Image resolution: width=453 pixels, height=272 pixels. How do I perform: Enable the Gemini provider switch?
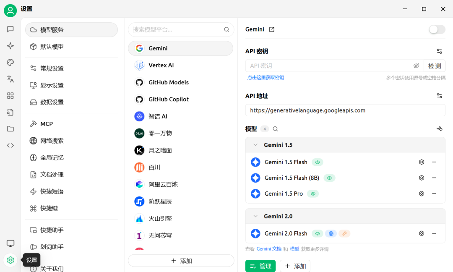[x=437, y=29]
